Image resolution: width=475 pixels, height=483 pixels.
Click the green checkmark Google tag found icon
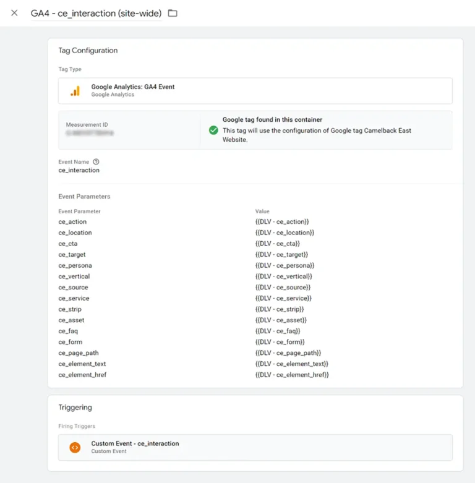click(x=213, y=130)
